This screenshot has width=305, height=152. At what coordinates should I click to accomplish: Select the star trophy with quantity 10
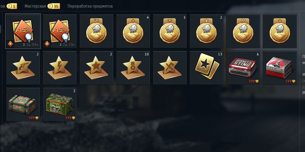[133, 68]
